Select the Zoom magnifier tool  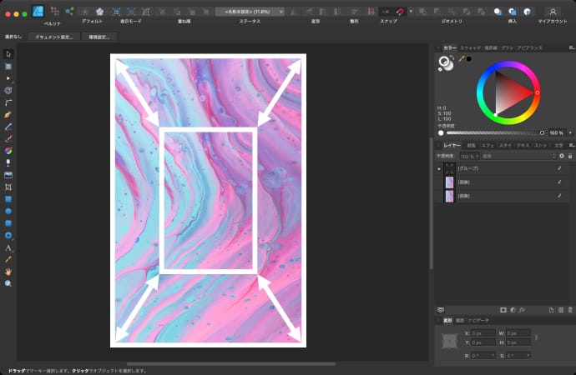(8, 283)
